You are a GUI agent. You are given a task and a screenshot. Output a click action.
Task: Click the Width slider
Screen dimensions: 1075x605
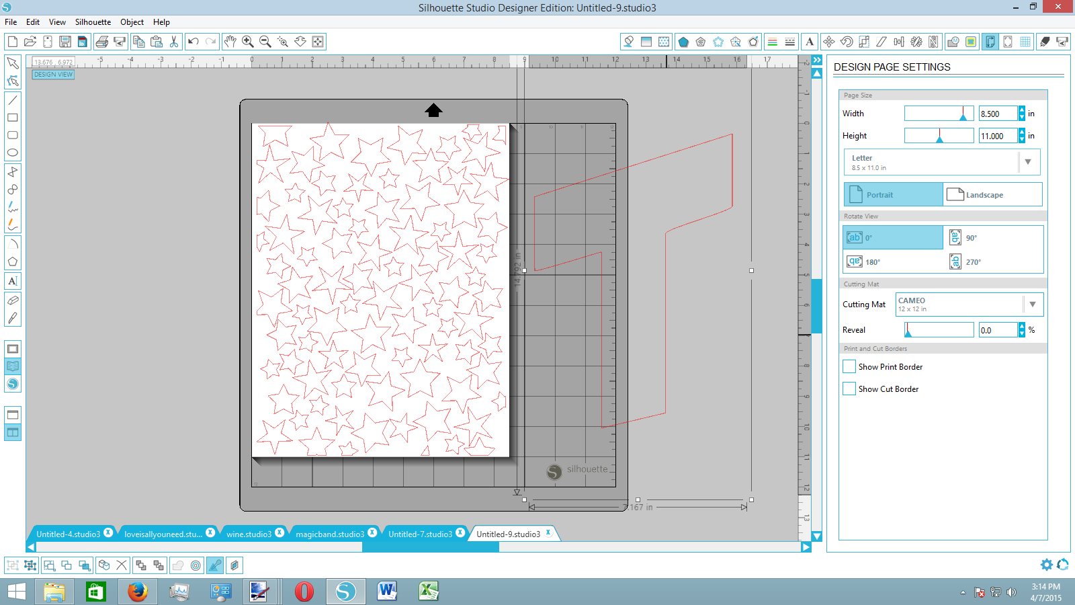point(939,114)
